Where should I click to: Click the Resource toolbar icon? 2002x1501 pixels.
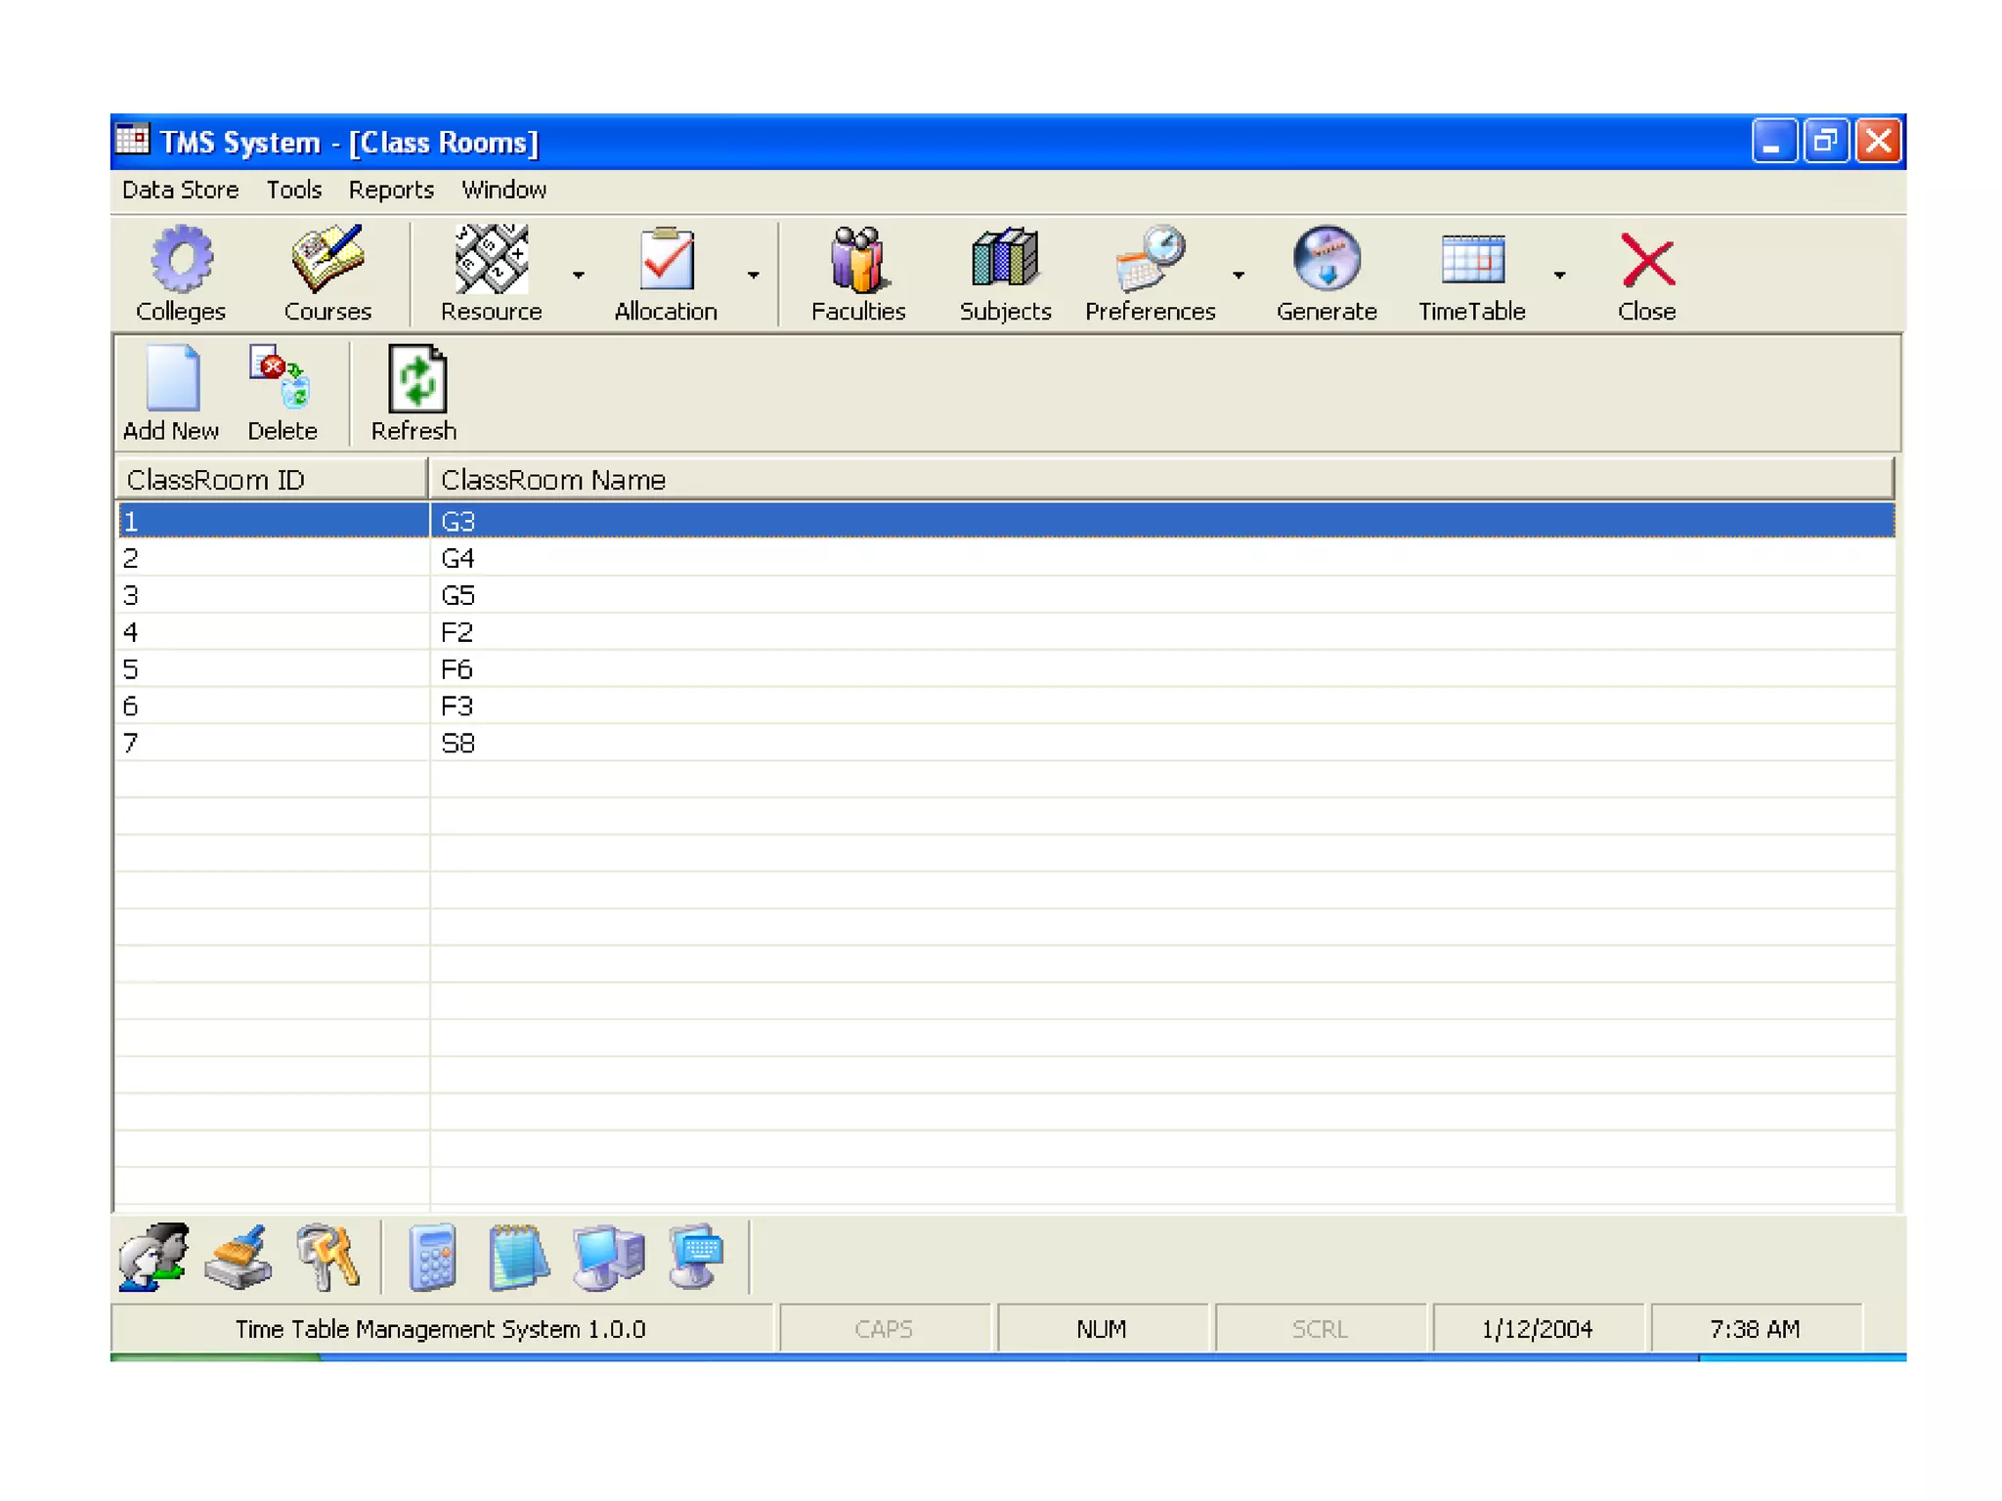(x=492, y=259)
